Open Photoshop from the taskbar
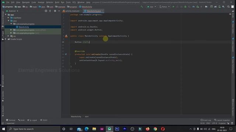 click(117, 129)
